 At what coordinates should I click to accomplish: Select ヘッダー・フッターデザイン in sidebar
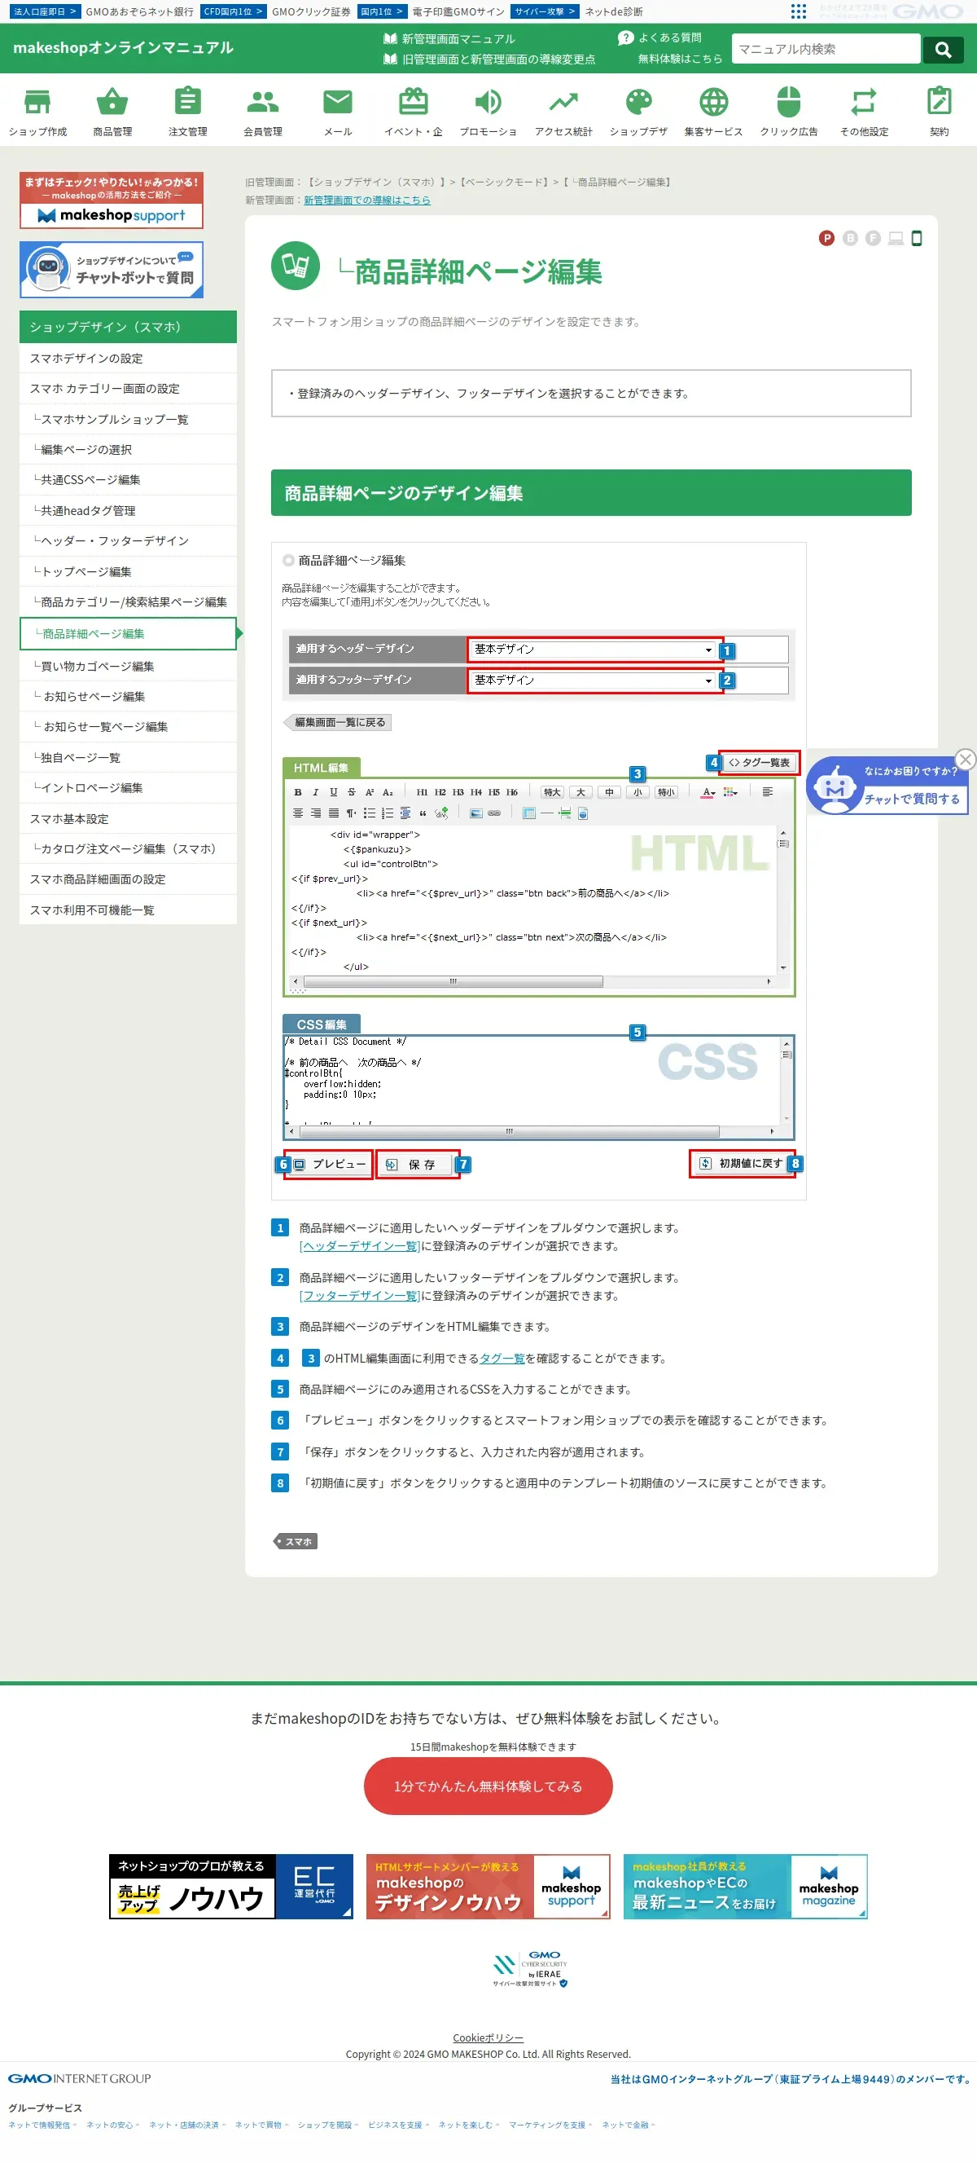click(x=128, y=542)
